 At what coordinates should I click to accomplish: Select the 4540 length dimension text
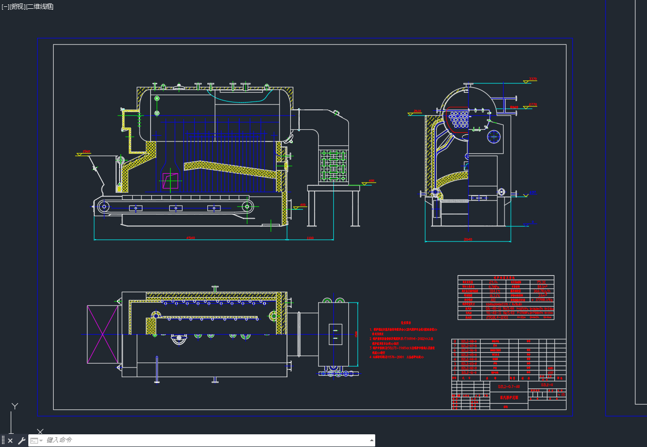191,238
